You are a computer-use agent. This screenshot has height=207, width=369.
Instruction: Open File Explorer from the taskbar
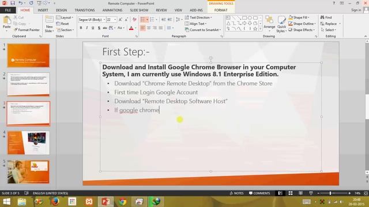coord(22,202)
